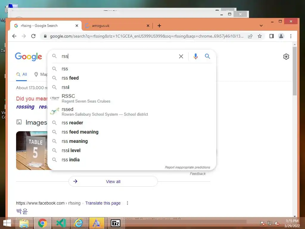The width and height of the screenshot is (305, 229).
Task: Open the Windows Start menu
Action: (7, 223)
